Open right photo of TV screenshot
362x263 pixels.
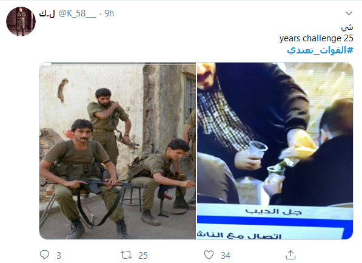click(275, 151)
